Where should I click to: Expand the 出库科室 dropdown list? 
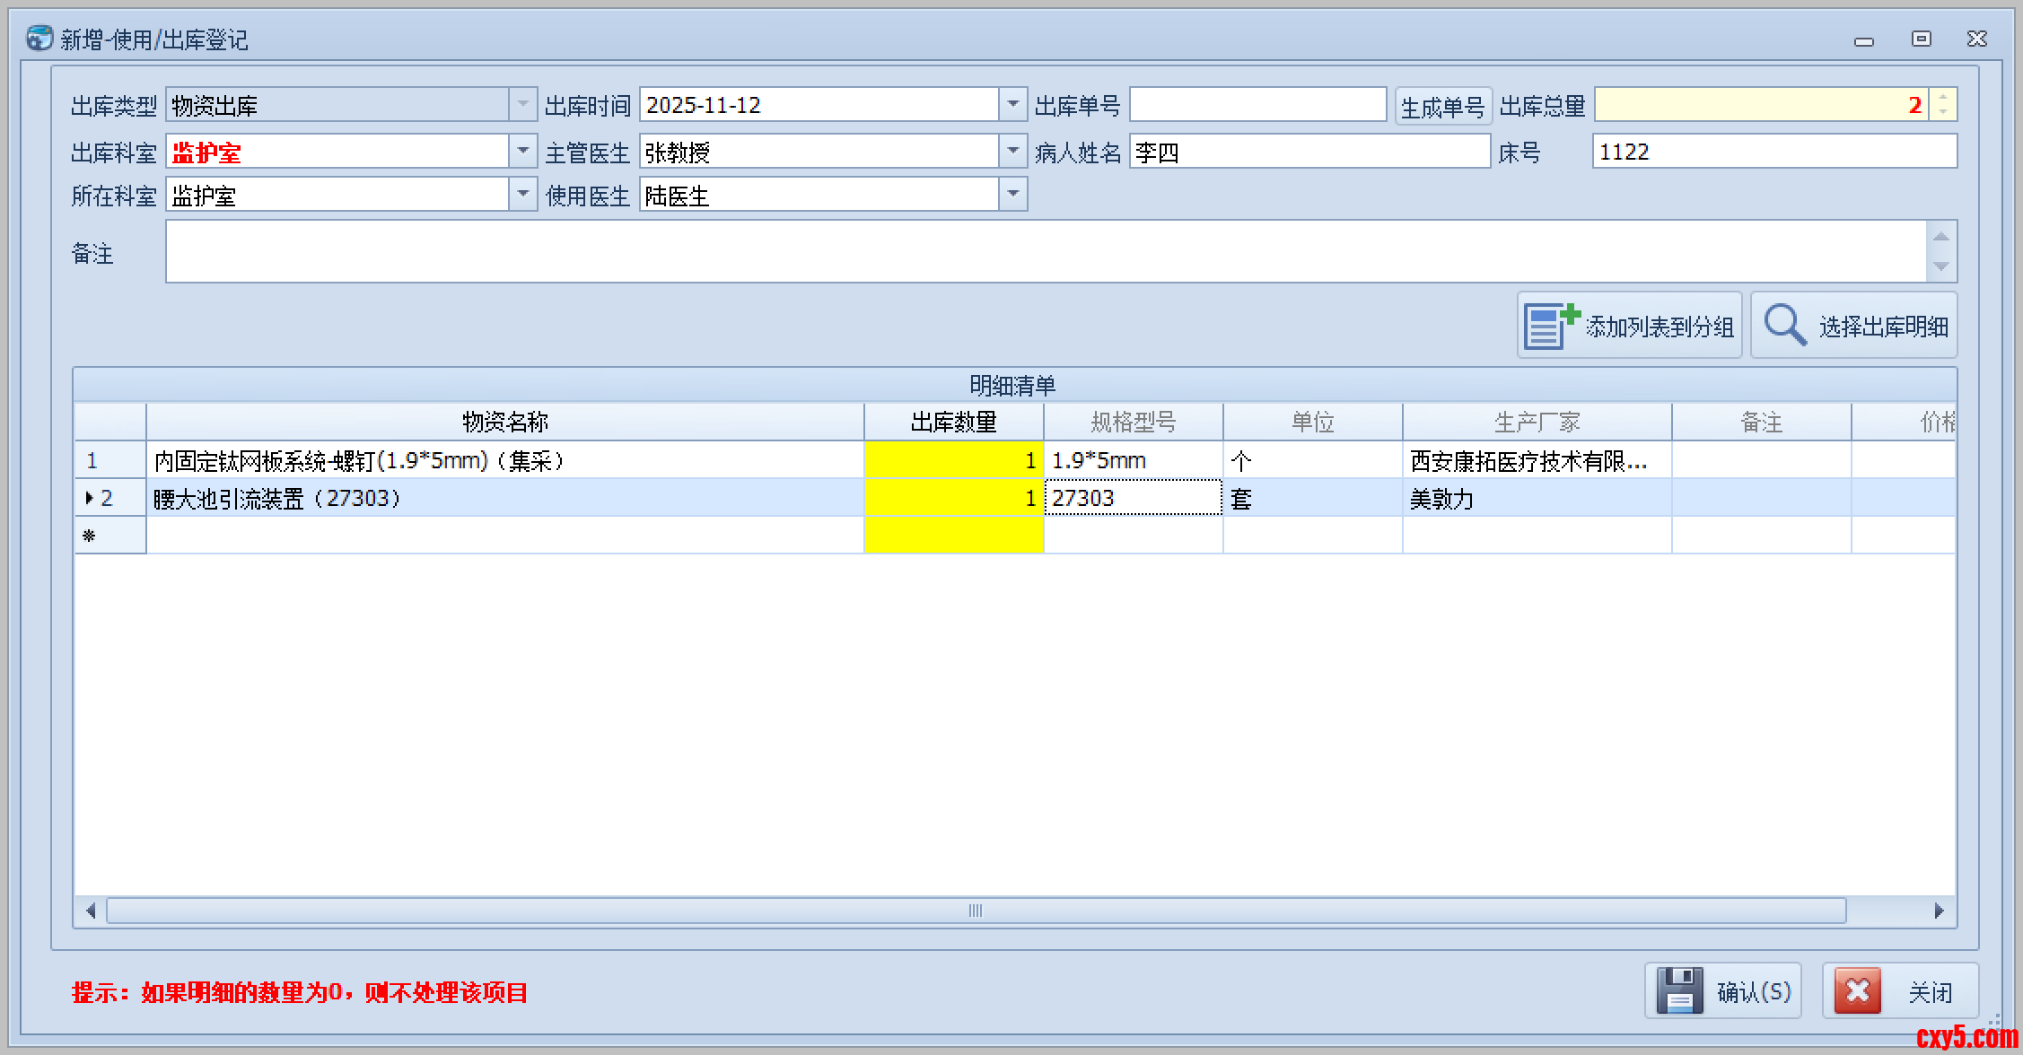pyautogui.click(x=522, y=152)
